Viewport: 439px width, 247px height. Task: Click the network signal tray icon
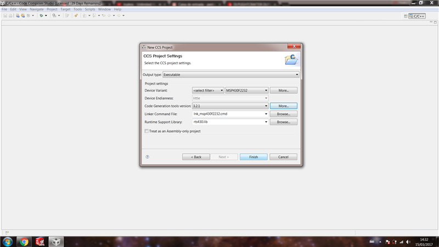point(401,242)
